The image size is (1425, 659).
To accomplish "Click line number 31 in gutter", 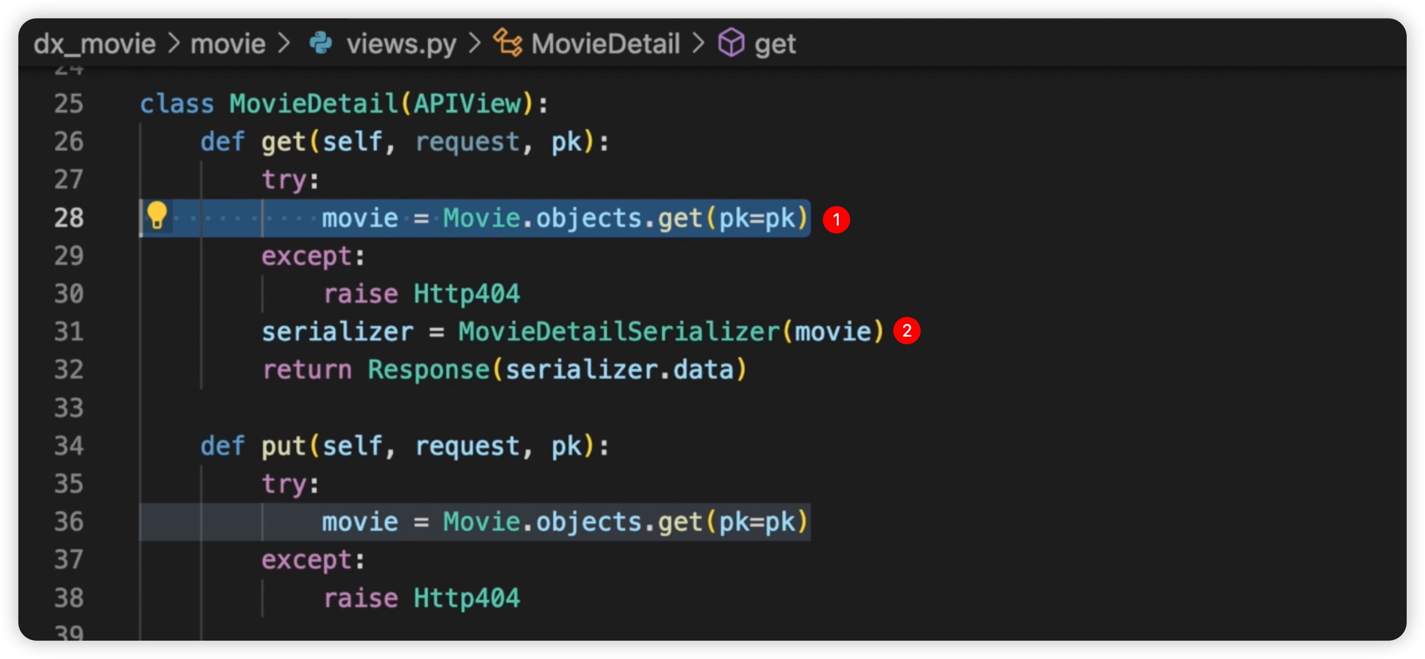I will point(69,332).
